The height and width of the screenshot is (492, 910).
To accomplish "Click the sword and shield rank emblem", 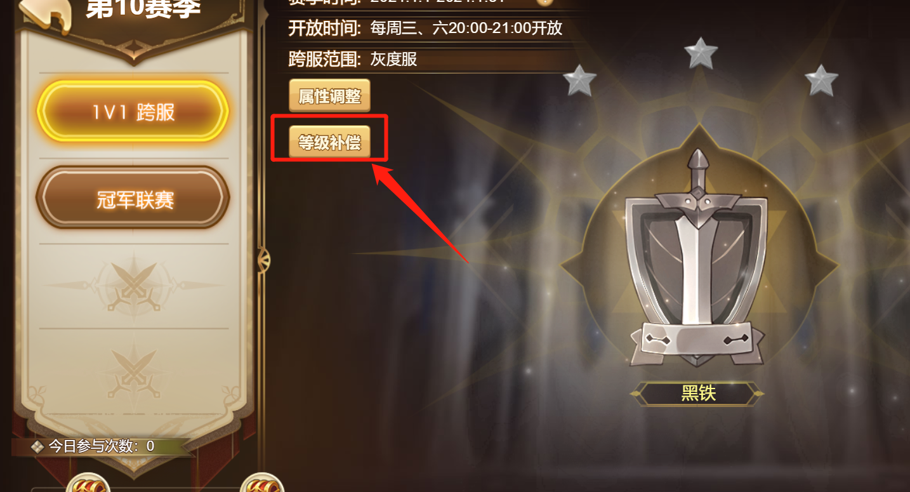I will click(697, 258).
